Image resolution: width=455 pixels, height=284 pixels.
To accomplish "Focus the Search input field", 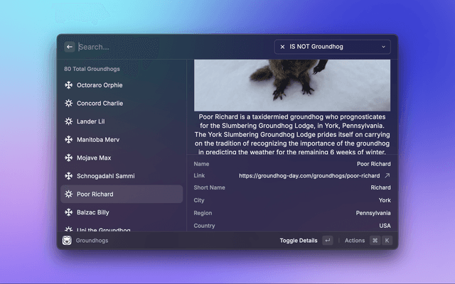I will (171, 47).
